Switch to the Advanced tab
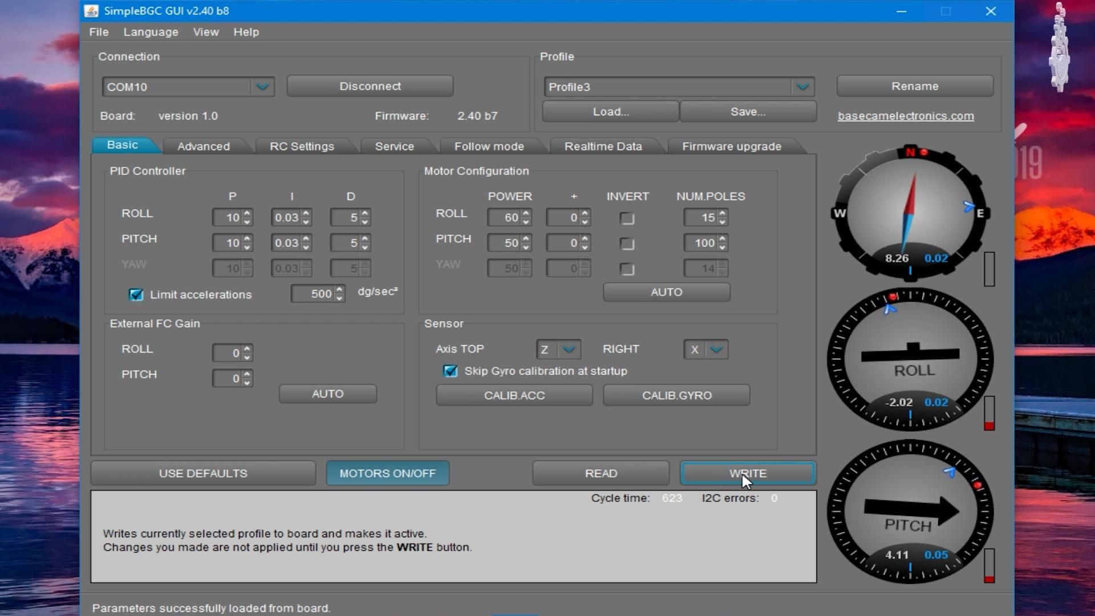This screenshot has width=1095, height=616. [x=204, y=147]
